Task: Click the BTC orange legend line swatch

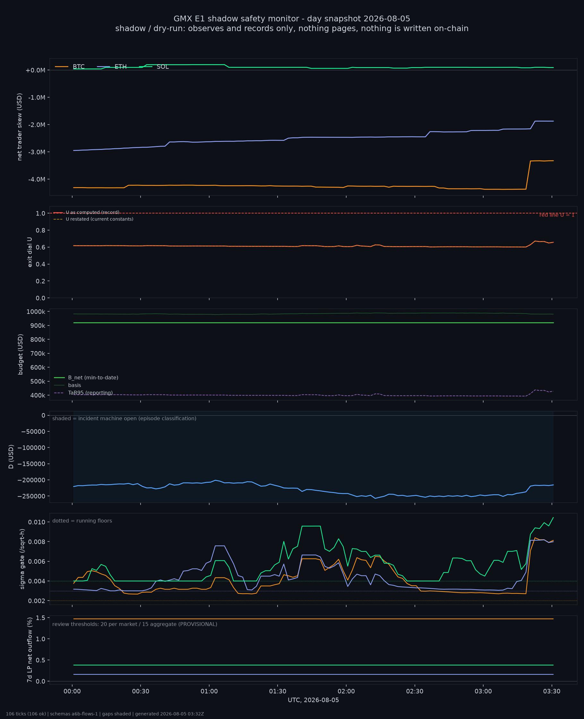Action: pyautogui.click(x=62, y=67)
